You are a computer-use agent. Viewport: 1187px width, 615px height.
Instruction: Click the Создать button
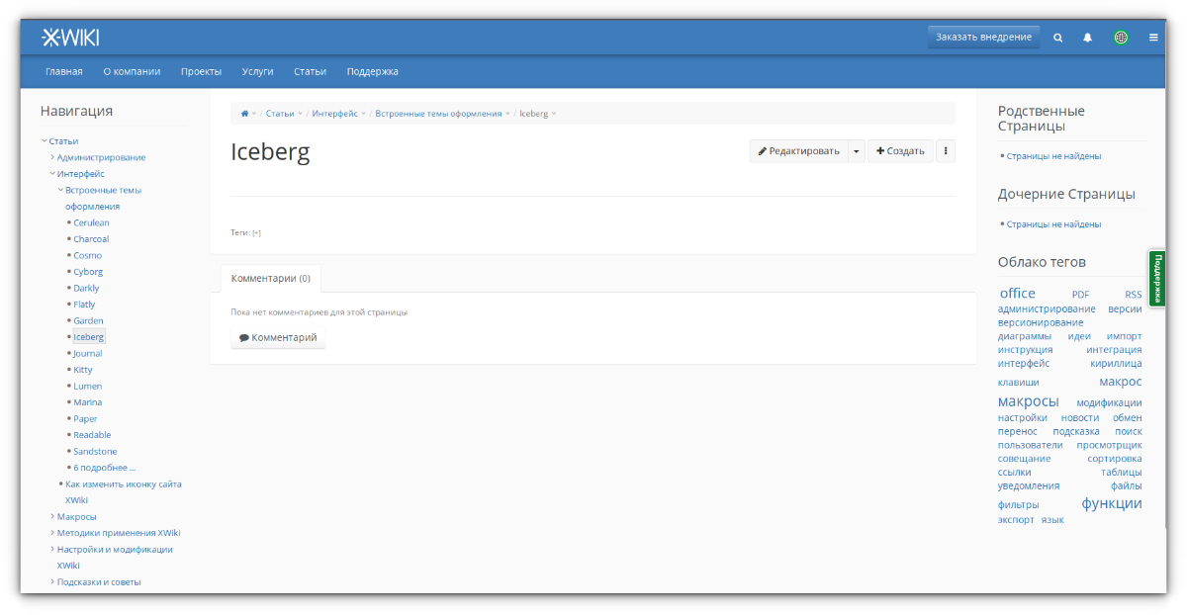(x=900, y=151)
